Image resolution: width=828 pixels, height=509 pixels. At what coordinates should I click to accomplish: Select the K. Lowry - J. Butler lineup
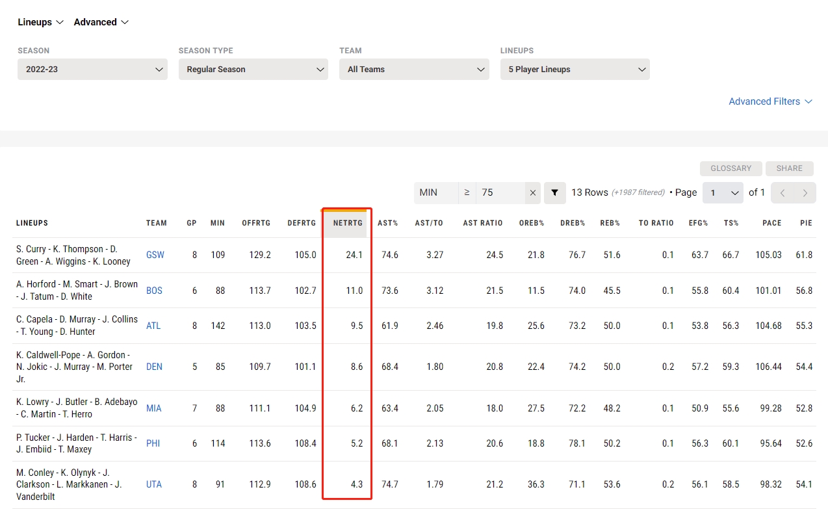77,408
